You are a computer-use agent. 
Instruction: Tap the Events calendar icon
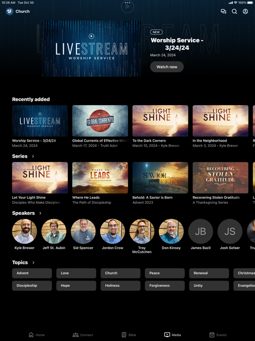click(212, 334)
